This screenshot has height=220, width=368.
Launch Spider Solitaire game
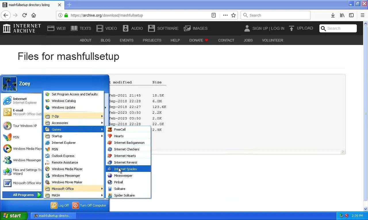coord(128,195)
